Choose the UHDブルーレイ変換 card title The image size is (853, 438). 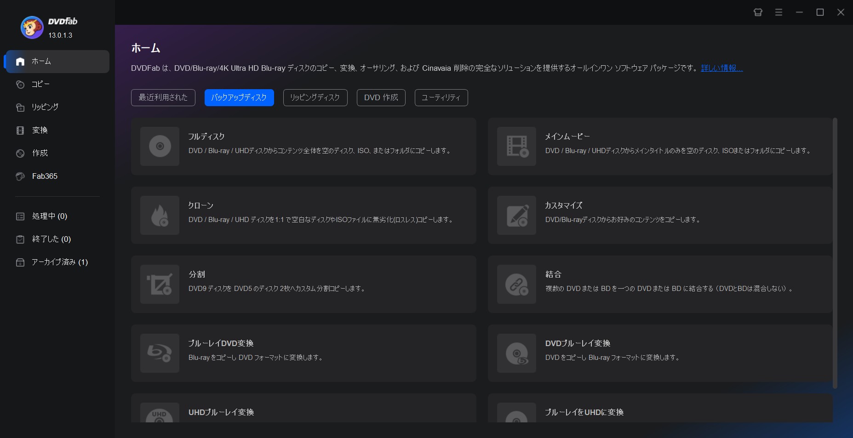[x=221, y=412]
